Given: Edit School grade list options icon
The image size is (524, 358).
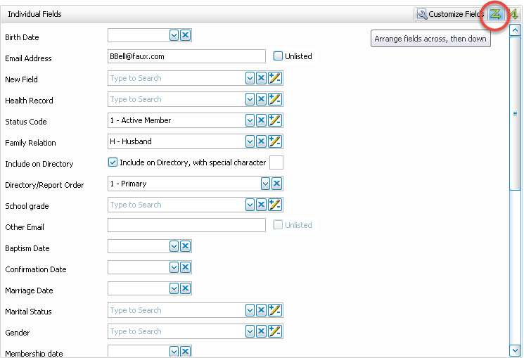Looking at the screenshot, I should (275, 205).
